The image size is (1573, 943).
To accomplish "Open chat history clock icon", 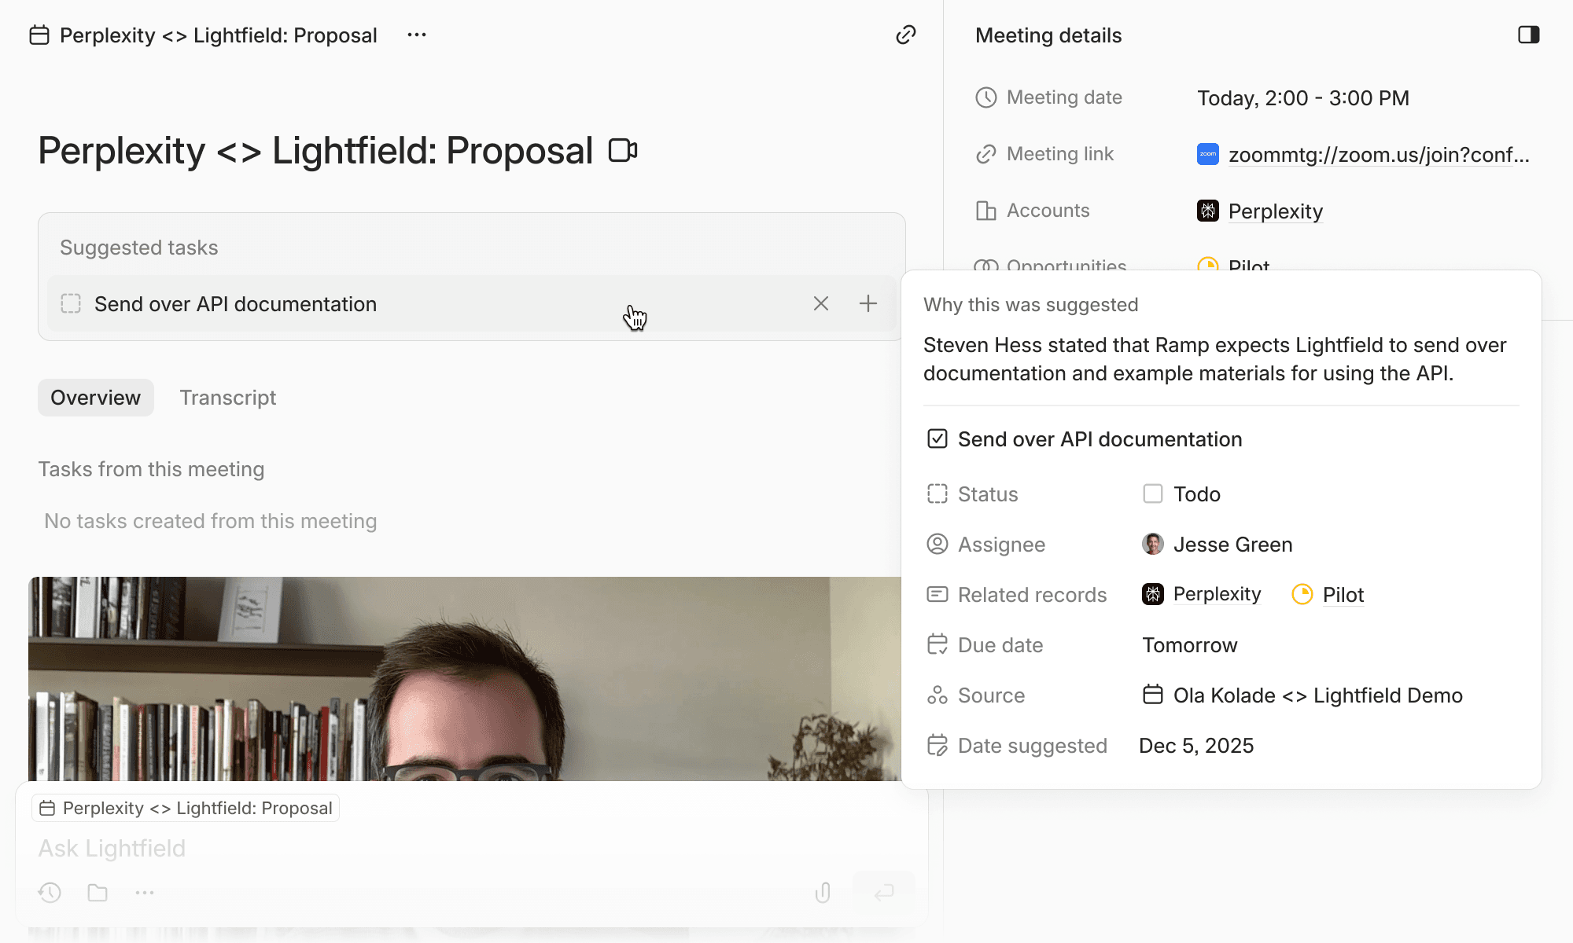I will click(50, 893).
